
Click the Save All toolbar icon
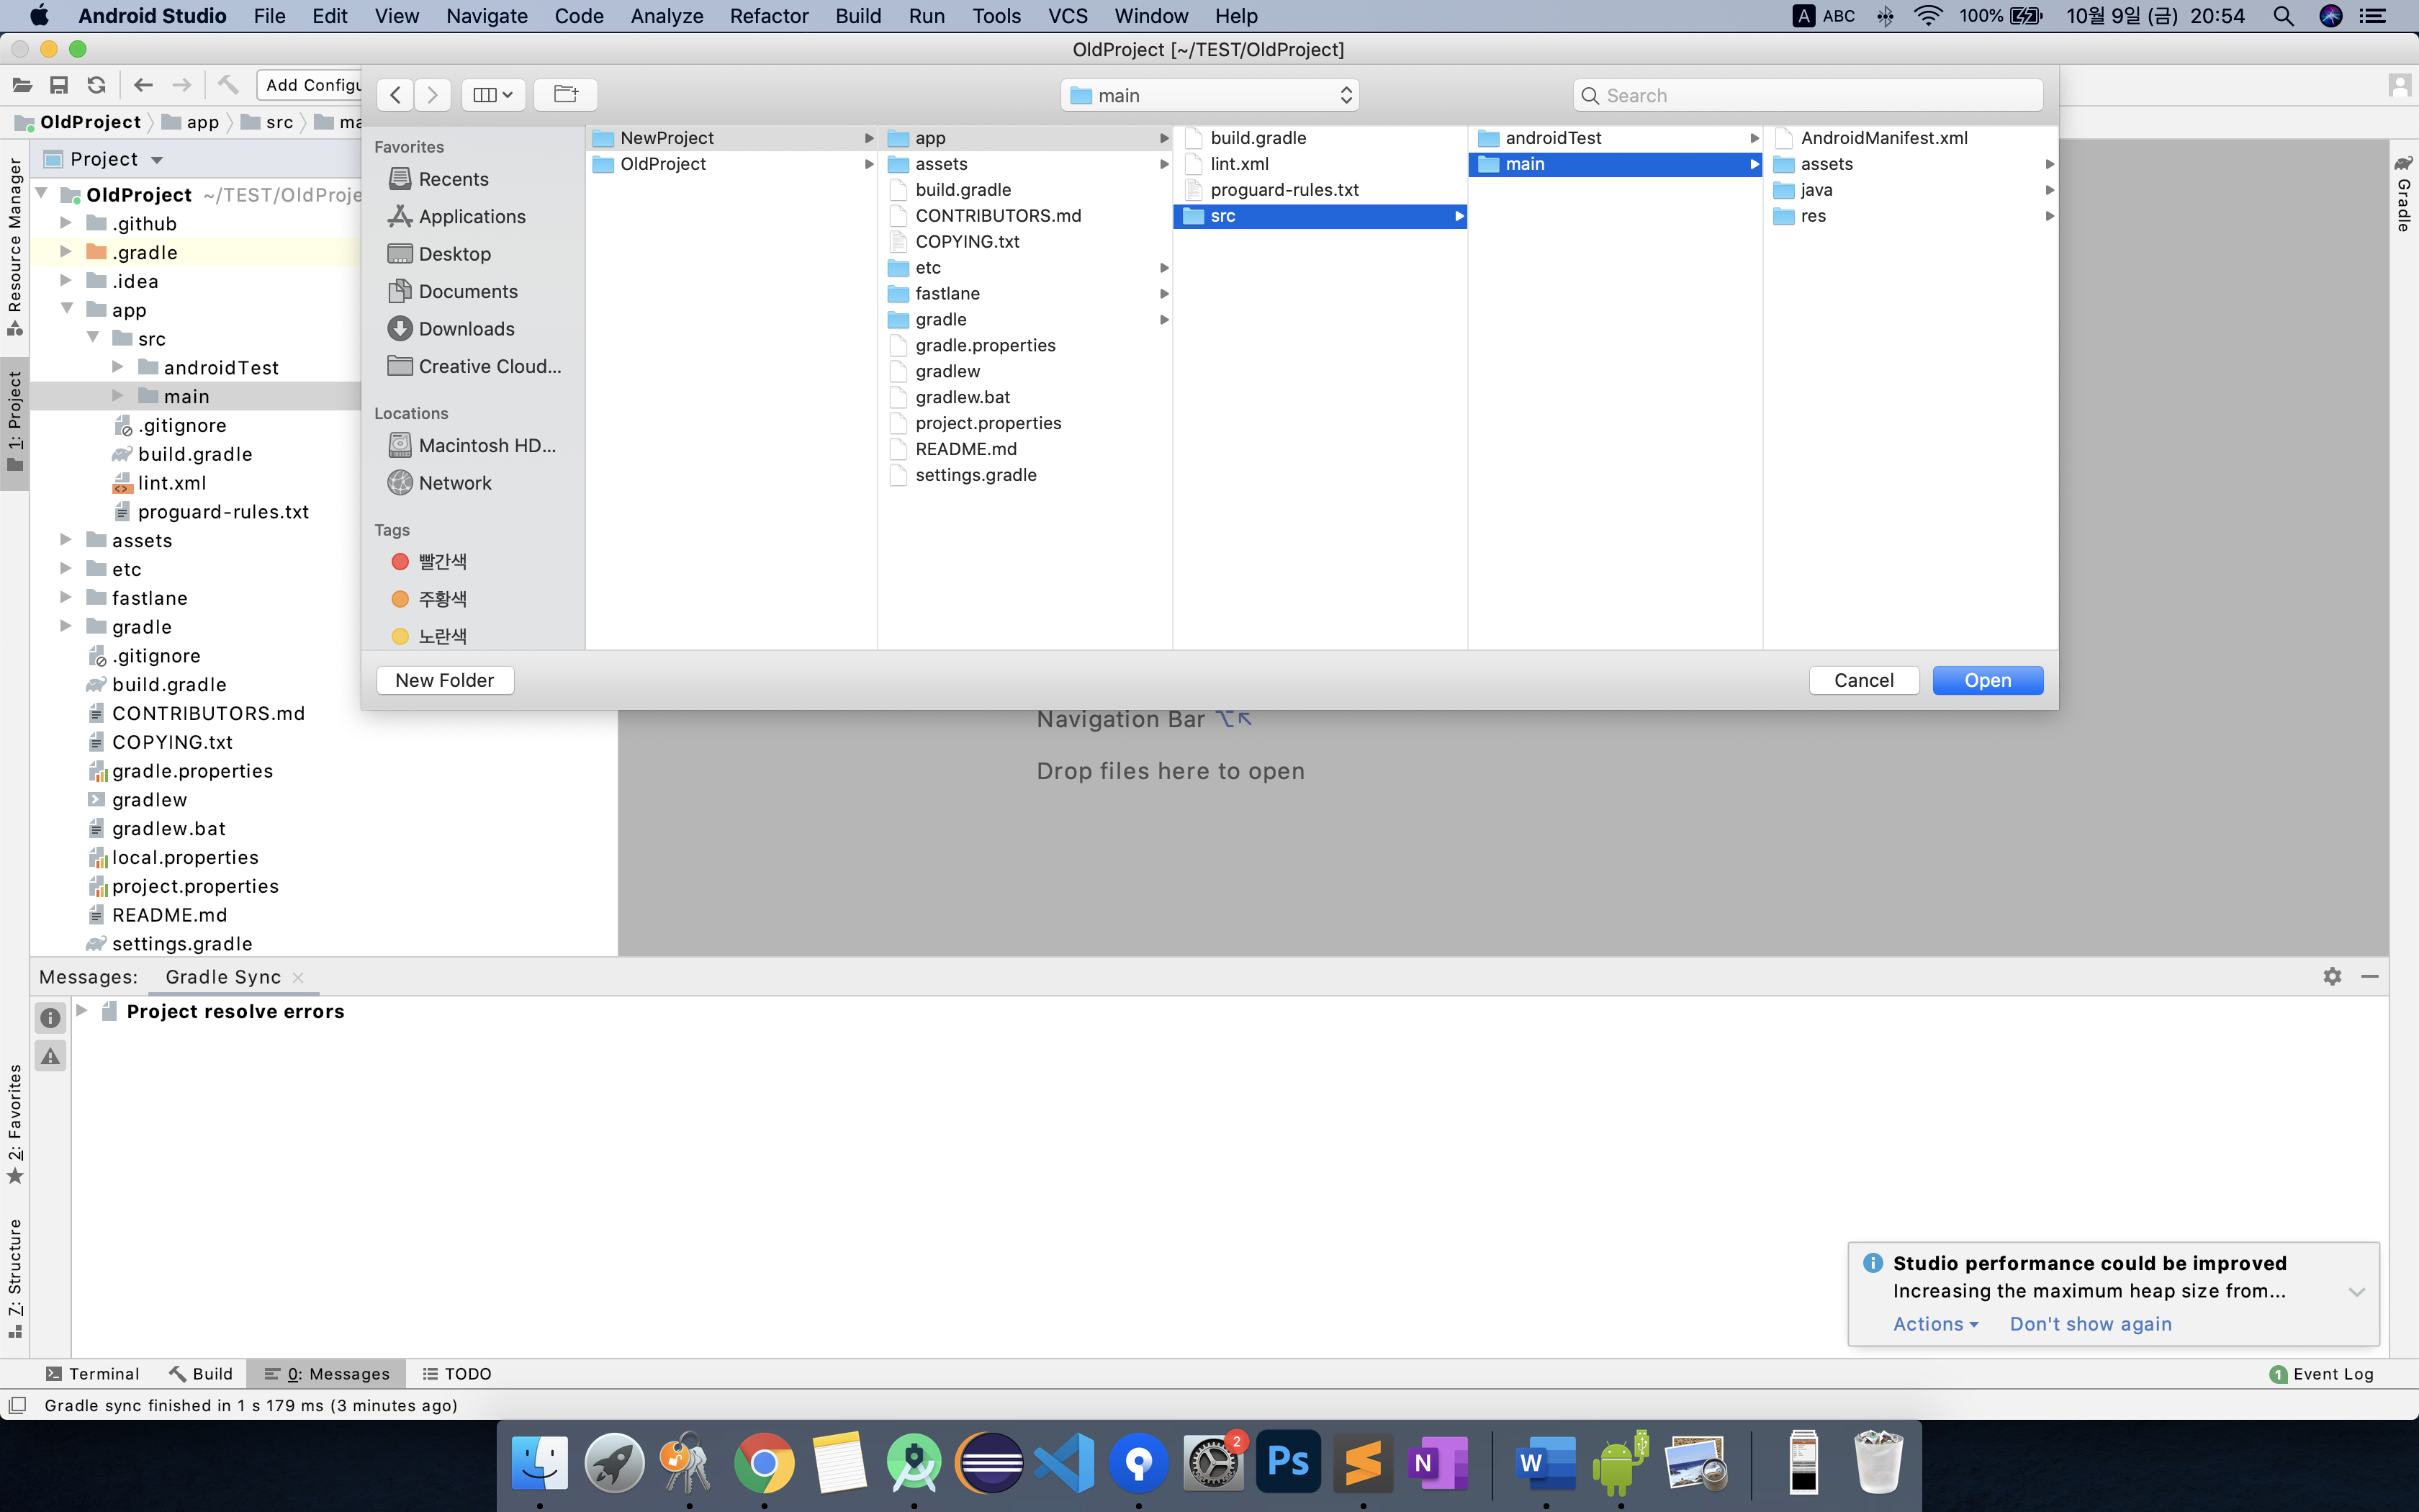[x=59, y=85]
